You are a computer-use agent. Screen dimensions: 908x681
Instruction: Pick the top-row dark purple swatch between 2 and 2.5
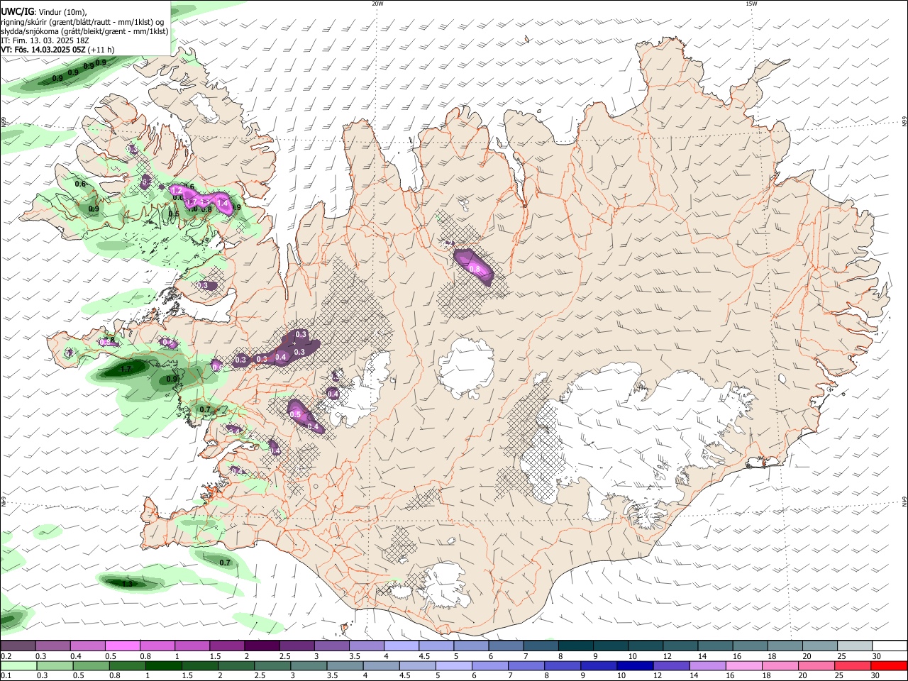click(261, 646)
